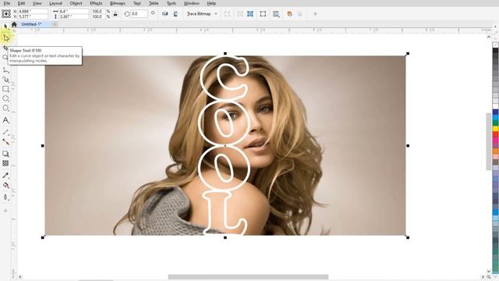Select the Pick tool in the toolbox
This screenshot has width=499, height=281.
(x=5, y=27)
